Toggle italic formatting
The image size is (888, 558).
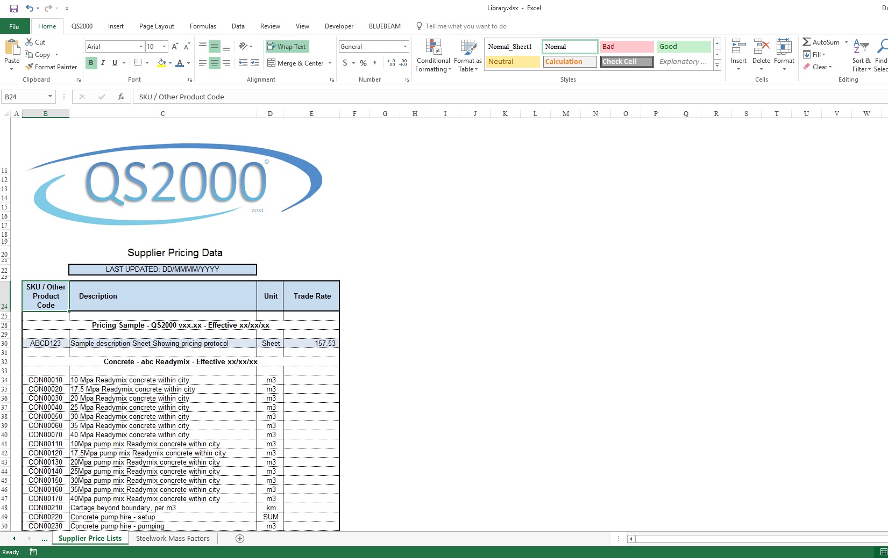pos(103,63)
